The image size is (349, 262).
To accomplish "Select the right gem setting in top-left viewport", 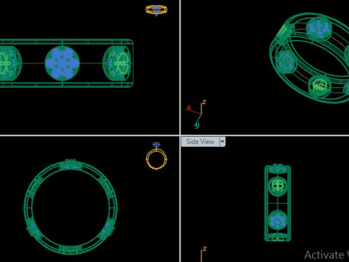I will 117,63.
